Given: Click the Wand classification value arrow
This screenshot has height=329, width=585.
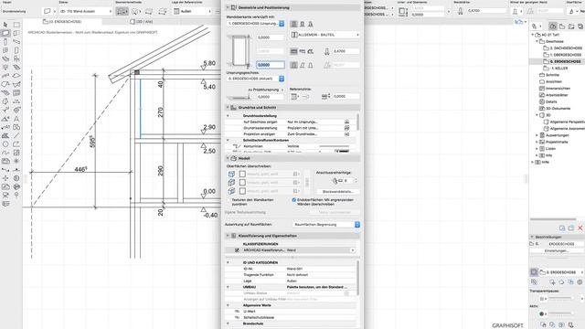Looking at the screenshot, I should pos(353,250).
